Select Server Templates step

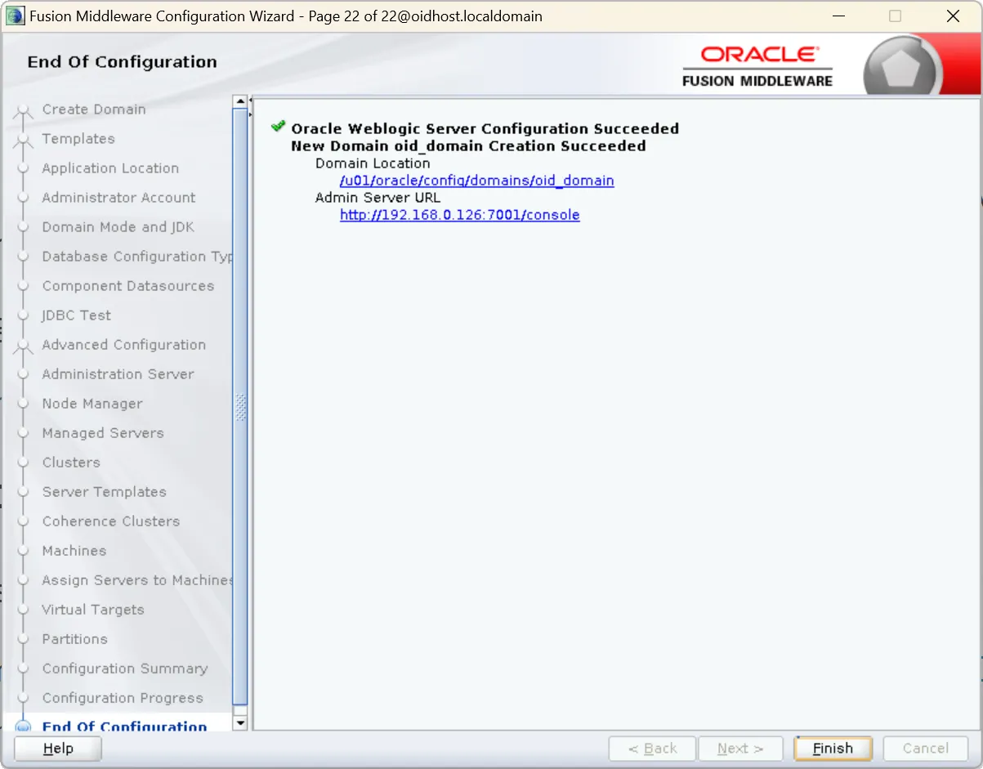pos(104,492)
